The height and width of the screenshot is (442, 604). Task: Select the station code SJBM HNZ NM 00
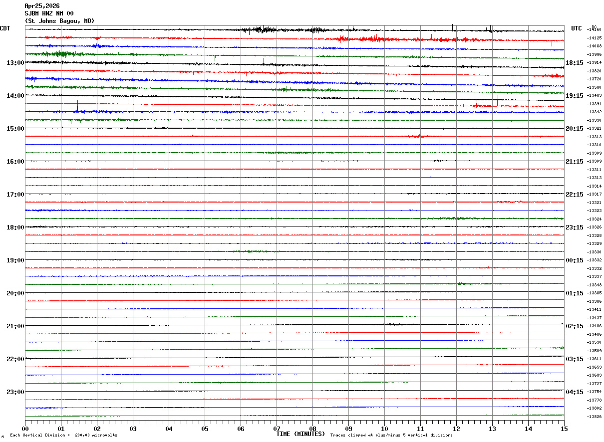[49, 13]
